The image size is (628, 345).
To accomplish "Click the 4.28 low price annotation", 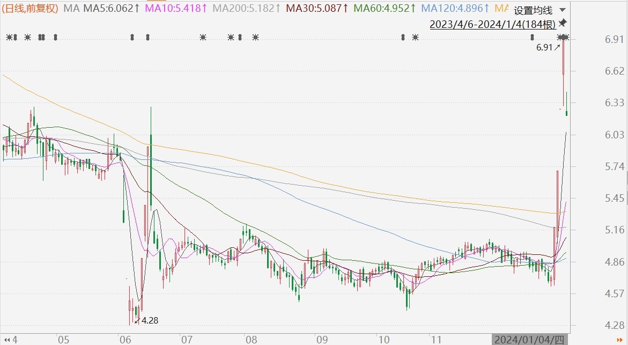I will (x=146, y=320).
